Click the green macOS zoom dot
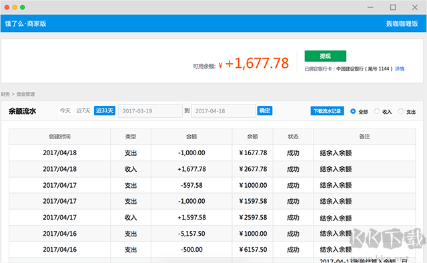This screenshot has width=427, height=263. 23,7
